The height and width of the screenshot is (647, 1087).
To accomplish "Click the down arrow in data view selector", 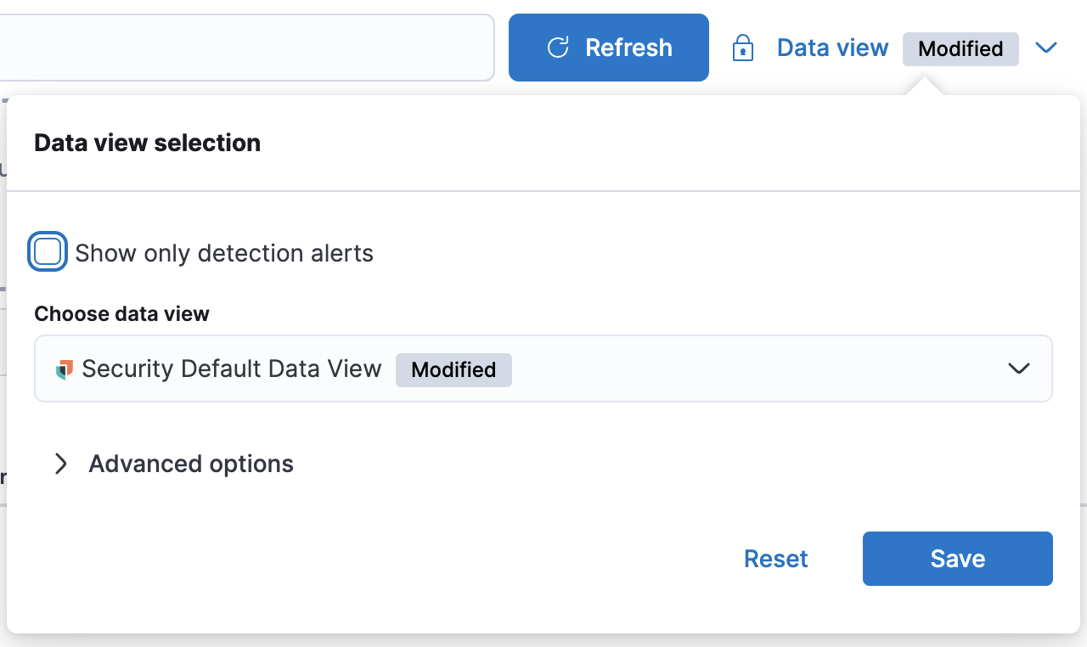I will pyautogui.click(x=1018, y=369).
